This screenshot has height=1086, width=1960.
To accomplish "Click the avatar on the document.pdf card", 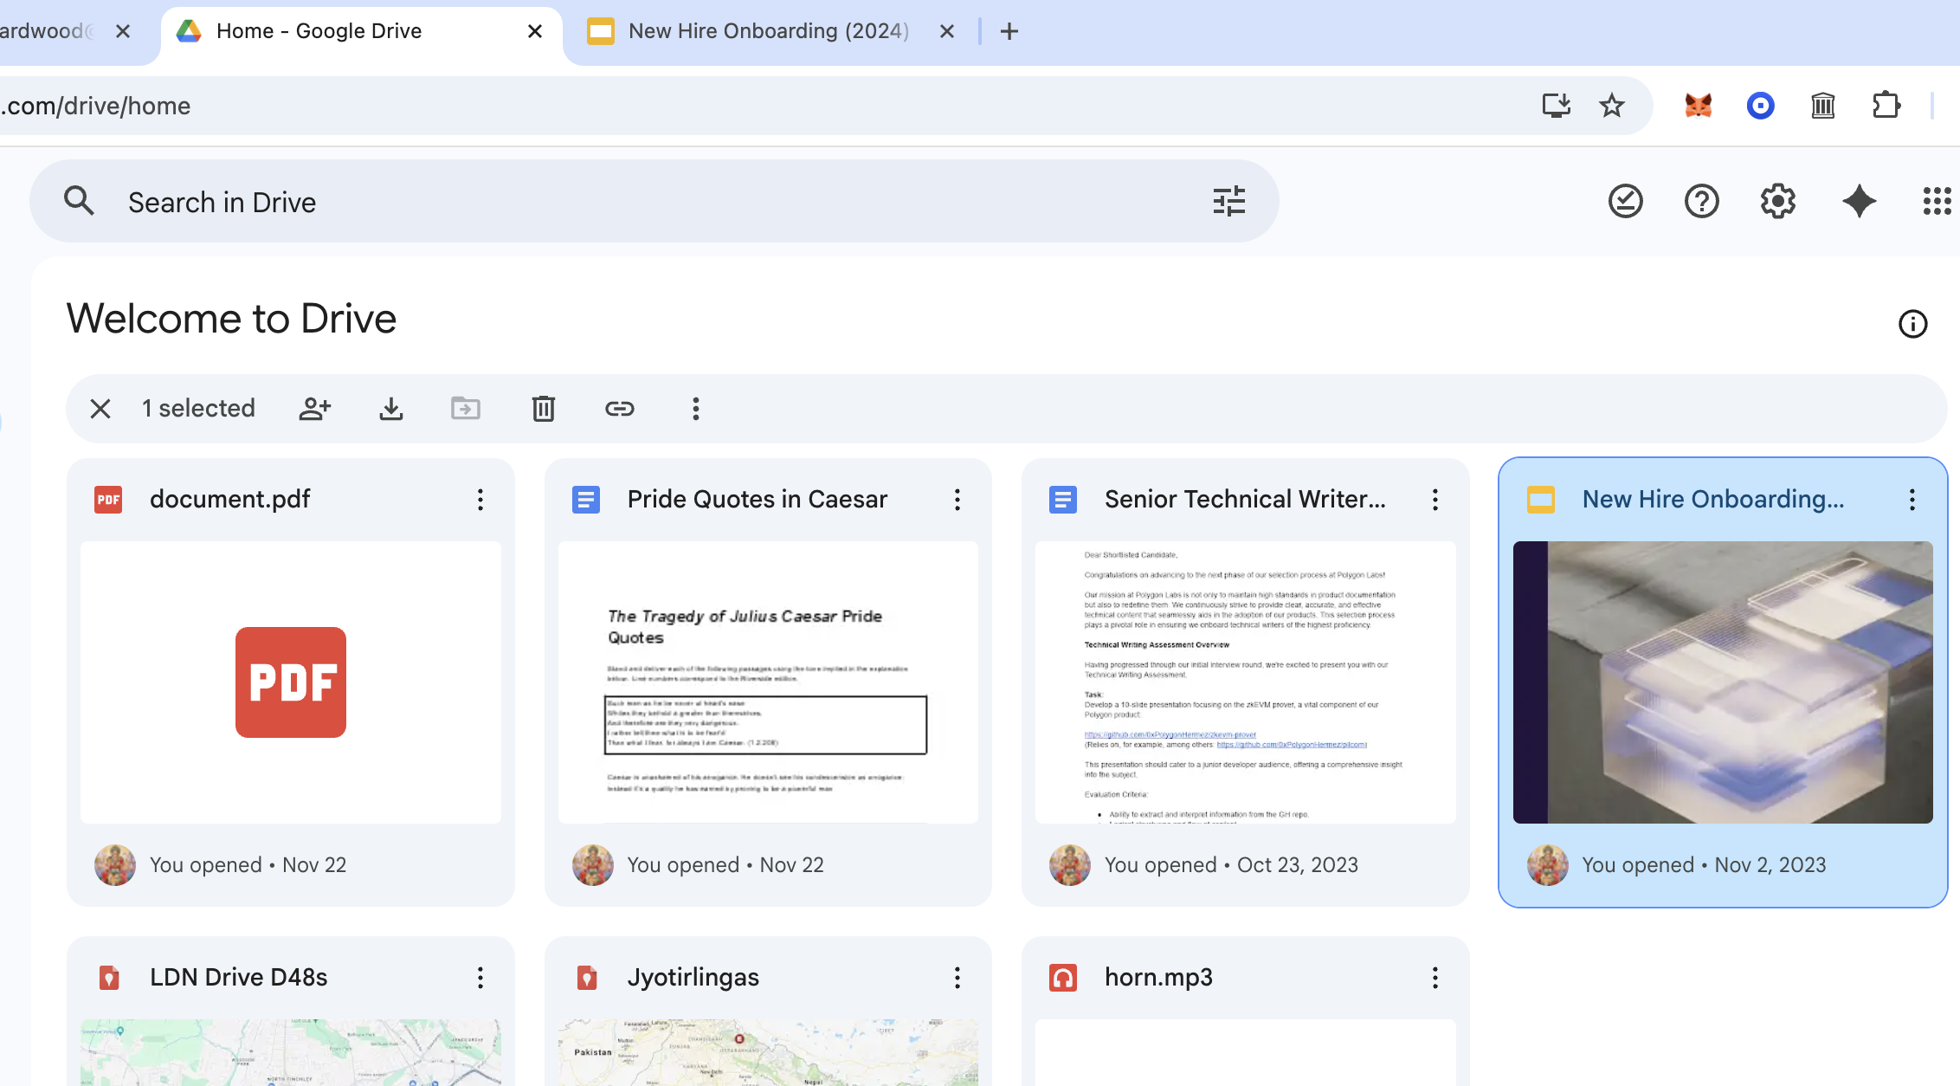I will 115,864.
